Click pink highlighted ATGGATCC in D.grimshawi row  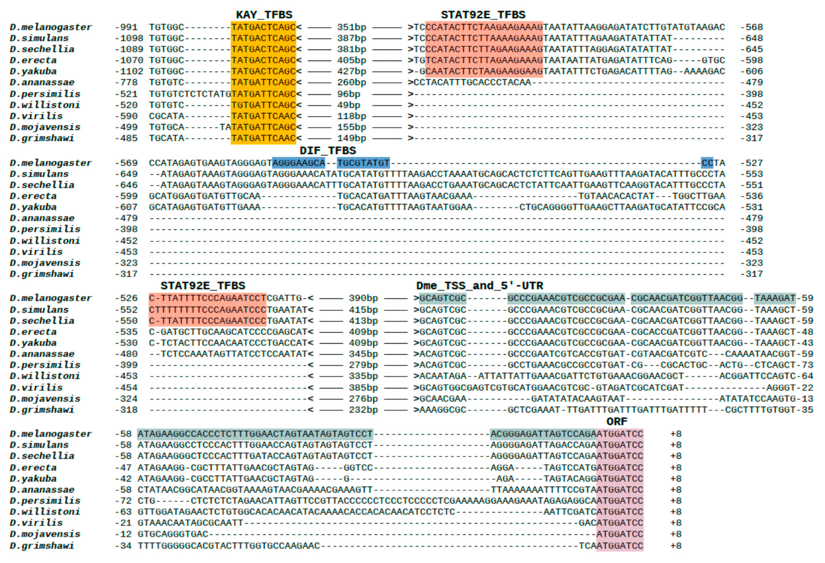pos(619,546)
